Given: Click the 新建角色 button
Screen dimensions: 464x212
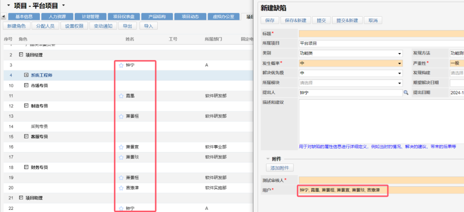Looking at the screenshot, I should [17, 26].
